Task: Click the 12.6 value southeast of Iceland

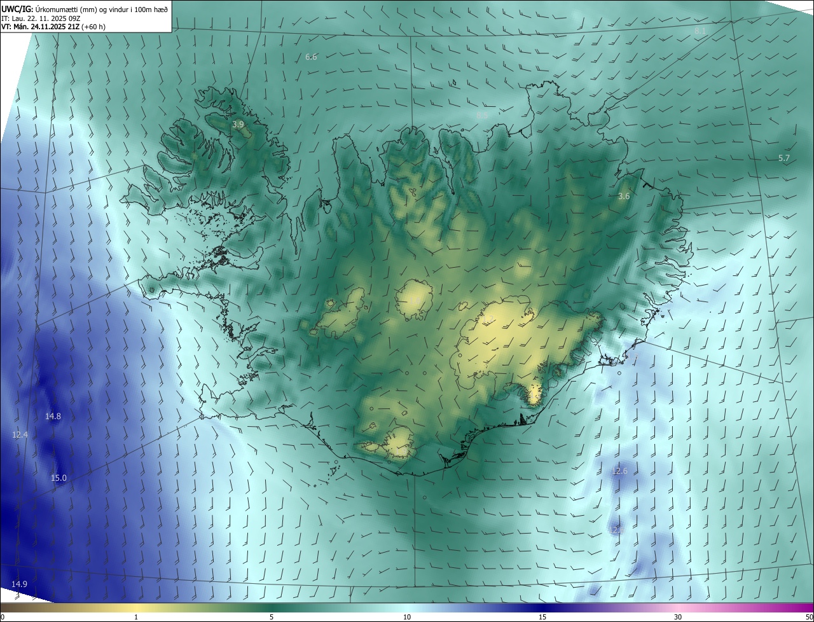Action: pos(619,471)
